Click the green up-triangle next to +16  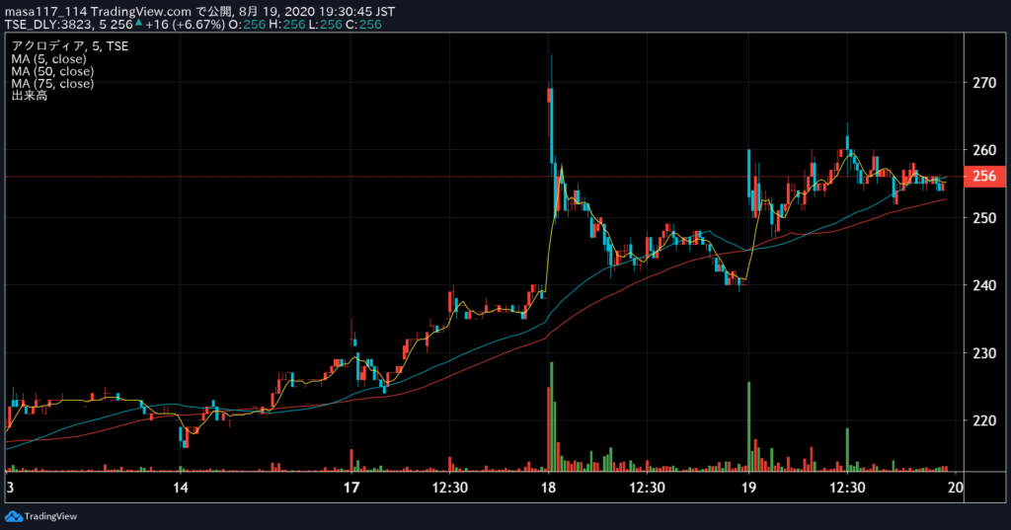[x=138, y=23]
